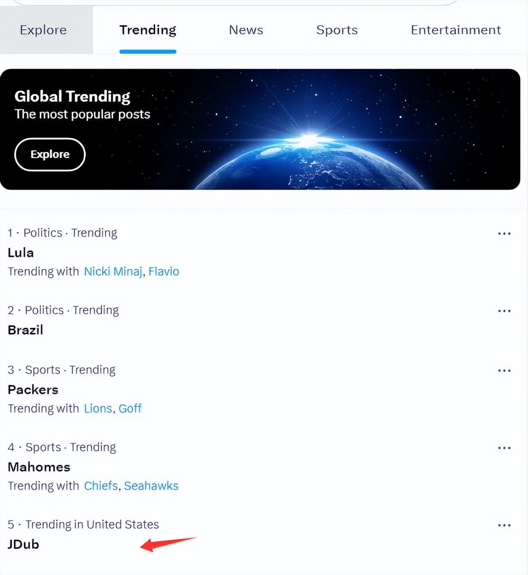This screenshot has width=528, height=575.
Task: Open more options for JDub trend
Action: pos(504,525)
